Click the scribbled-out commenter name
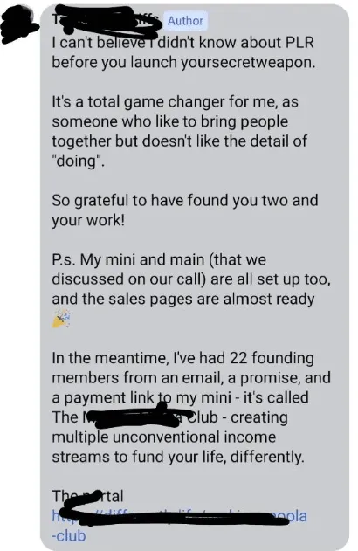The height and width of the screenshot is (551, 358). click(x=107, y=21)
